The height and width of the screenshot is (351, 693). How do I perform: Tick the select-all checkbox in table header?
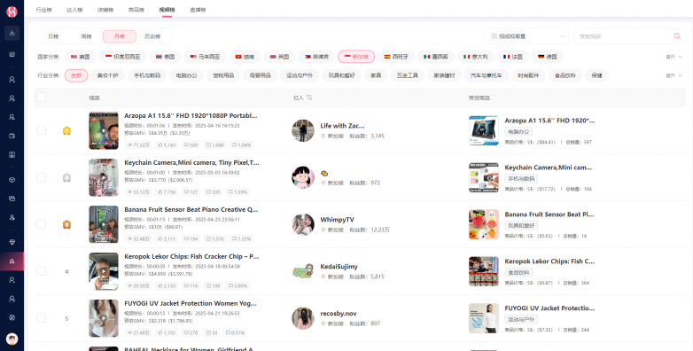coord(41,97)
